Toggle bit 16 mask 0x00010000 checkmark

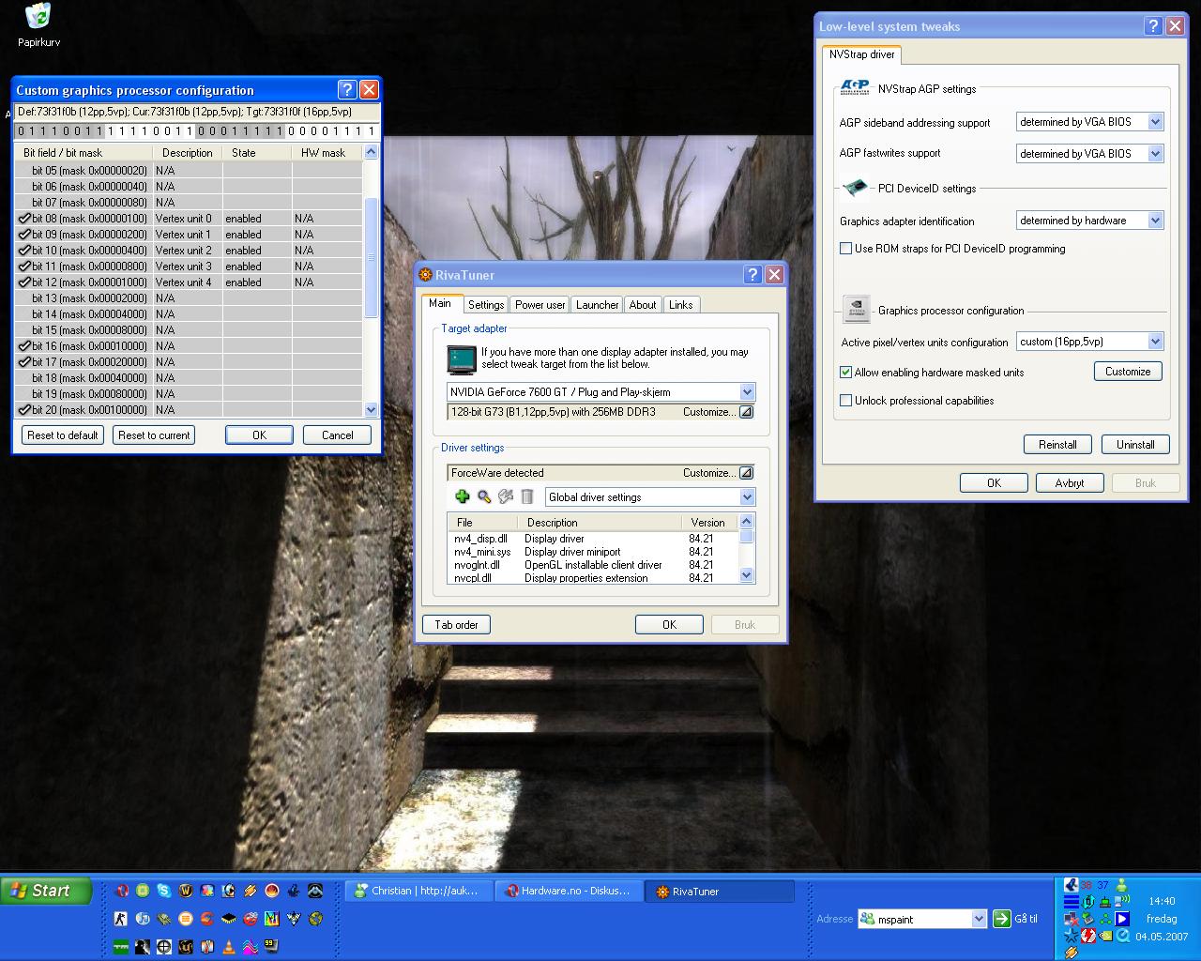(x=24, y=346)
